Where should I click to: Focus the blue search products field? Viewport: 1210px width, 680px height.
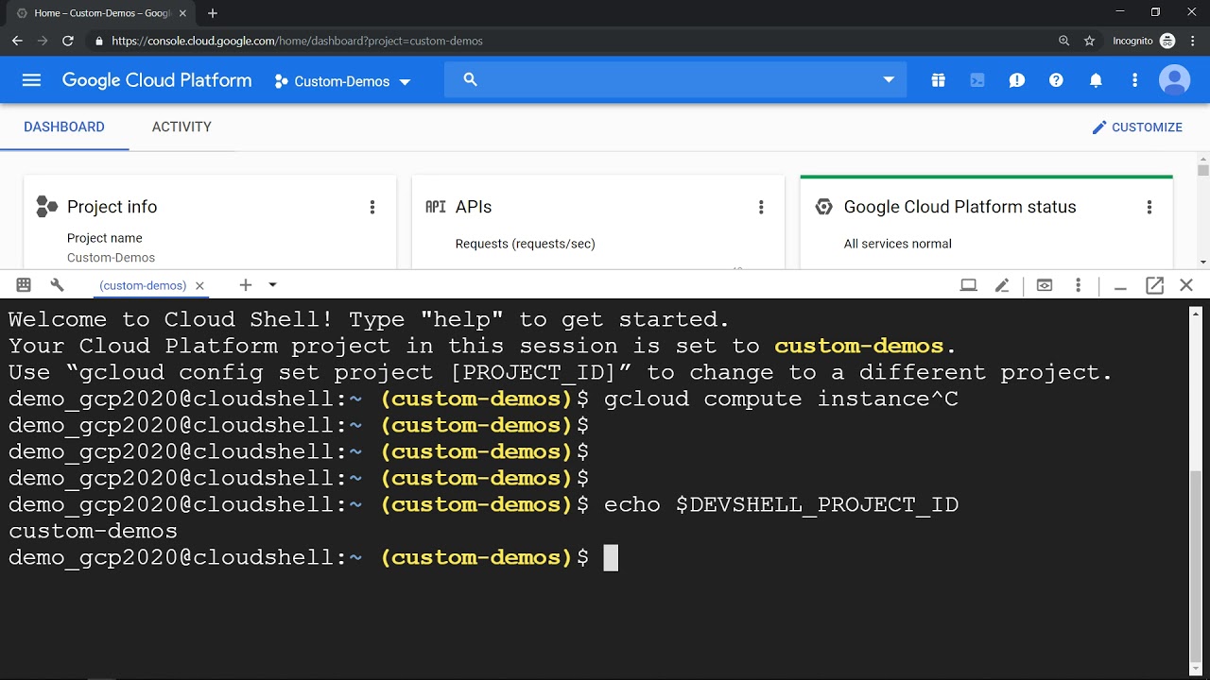pos(675,80)
